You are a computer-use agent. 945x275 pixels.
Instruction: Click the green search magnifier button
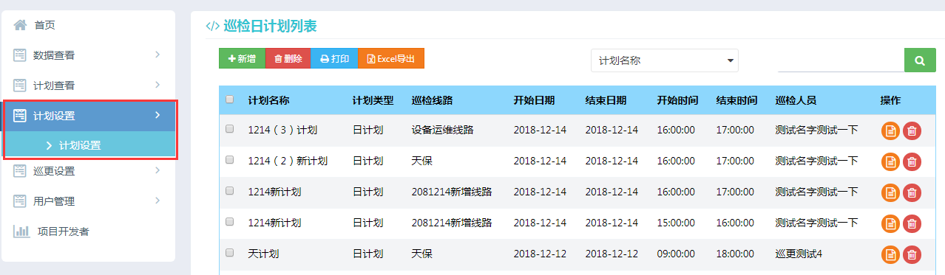[920, 60]
